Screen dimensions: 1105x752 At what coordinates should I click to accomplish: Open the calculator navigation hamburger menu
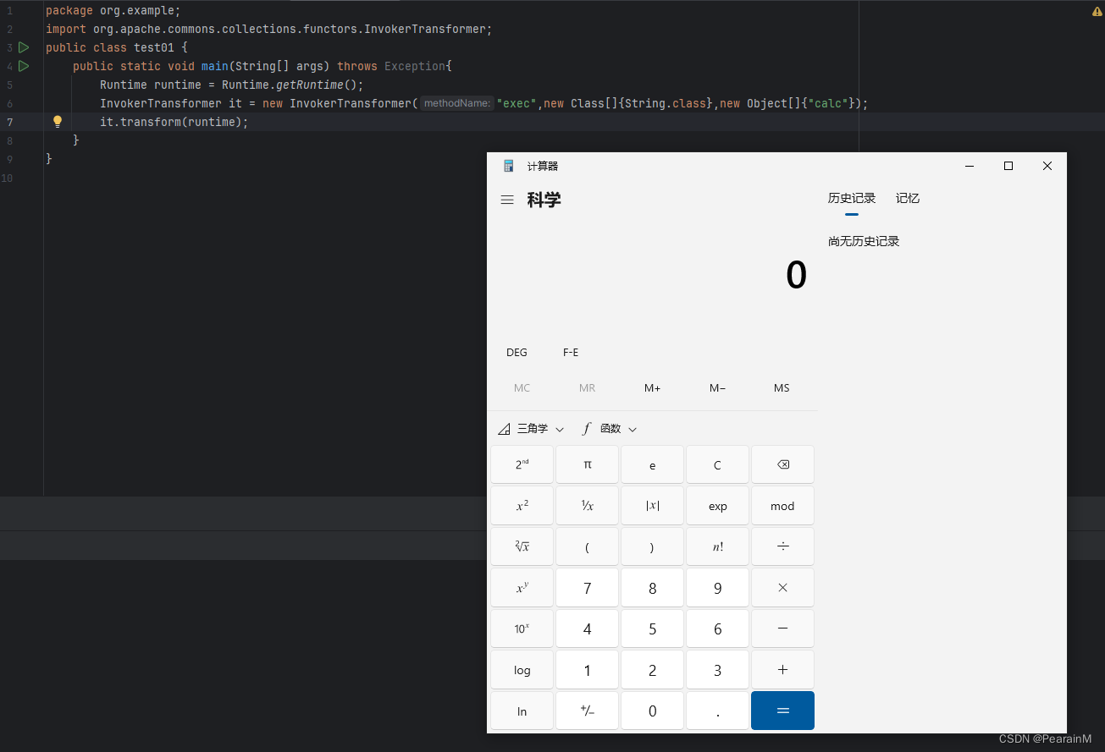(507, 199)
